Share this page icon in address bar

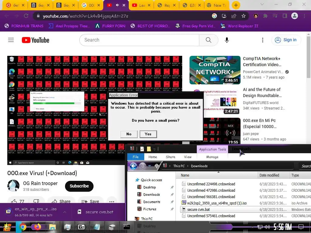[234, 16]
